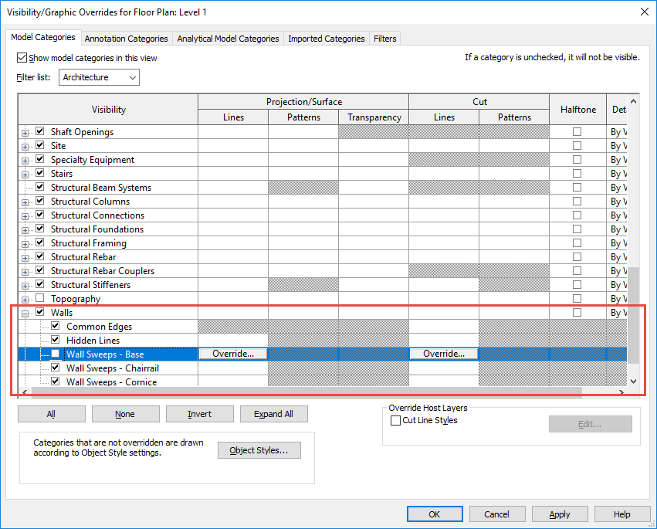The image size is (657, 529).
Task: Enable Topography visibility
Action: click(40, 298)
